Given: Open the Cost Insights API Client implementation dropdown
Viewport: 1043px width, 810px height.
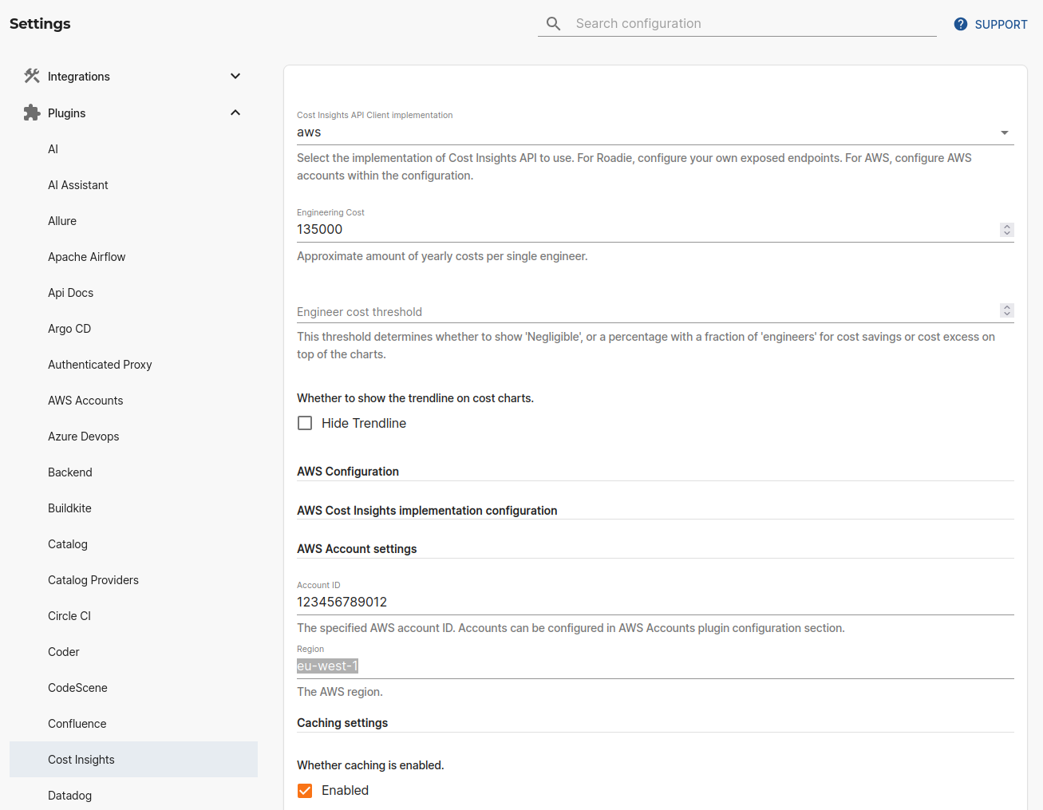Looking at the screenshot, I should tap(1004, 132).
